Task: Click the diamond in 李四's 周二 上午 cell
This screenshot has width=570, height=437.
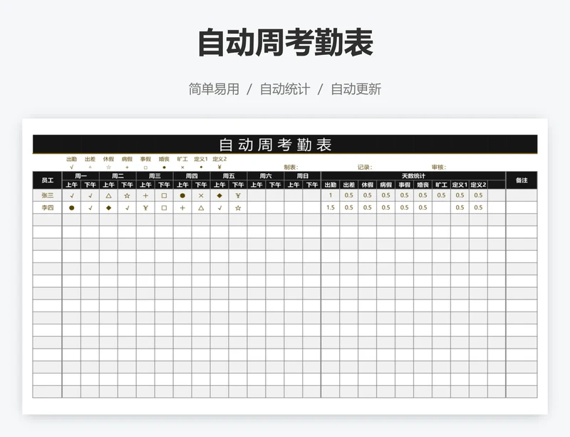Action: [108, 207]
